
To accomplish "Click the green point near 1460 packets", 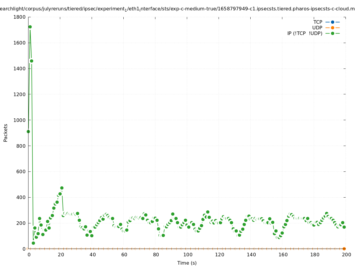I will tap(31, 61).
